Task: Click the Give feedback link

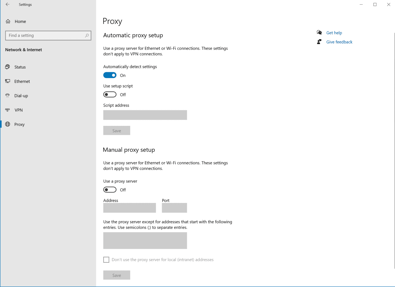Action: click(339, 42)
